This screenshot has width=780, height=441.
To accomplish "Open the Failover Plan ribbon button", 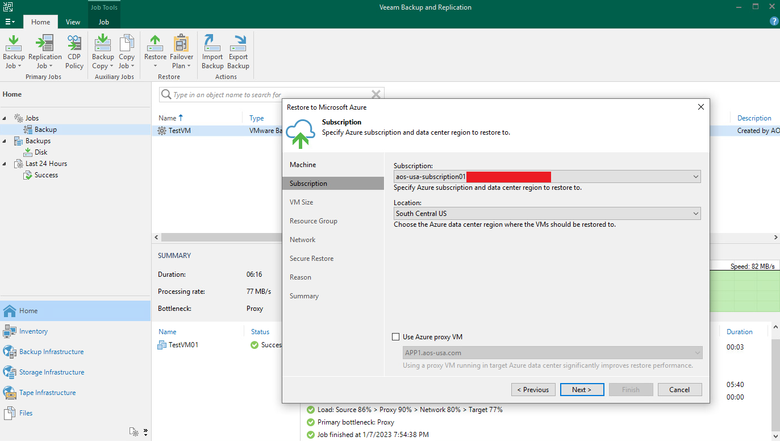I will (x=181, y=52).
